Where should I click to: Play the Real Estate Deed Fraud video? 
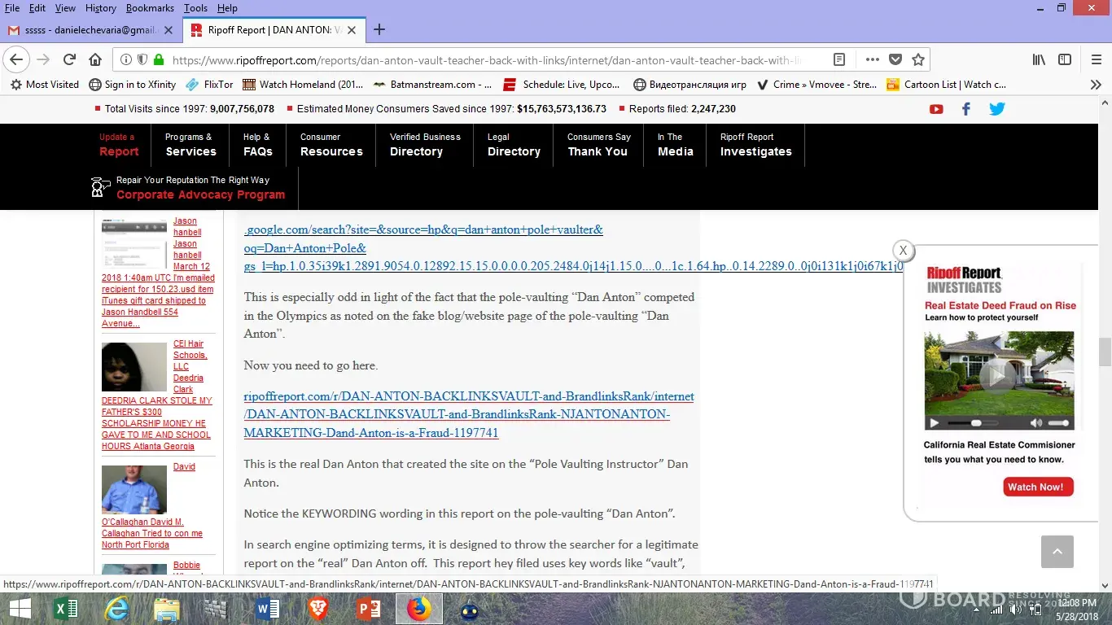pyautogui.click(x=997, y=376)
